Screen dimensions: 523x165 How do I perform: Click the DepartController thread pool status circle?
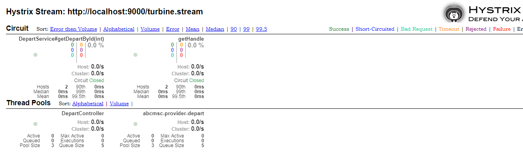click(35, 124)
